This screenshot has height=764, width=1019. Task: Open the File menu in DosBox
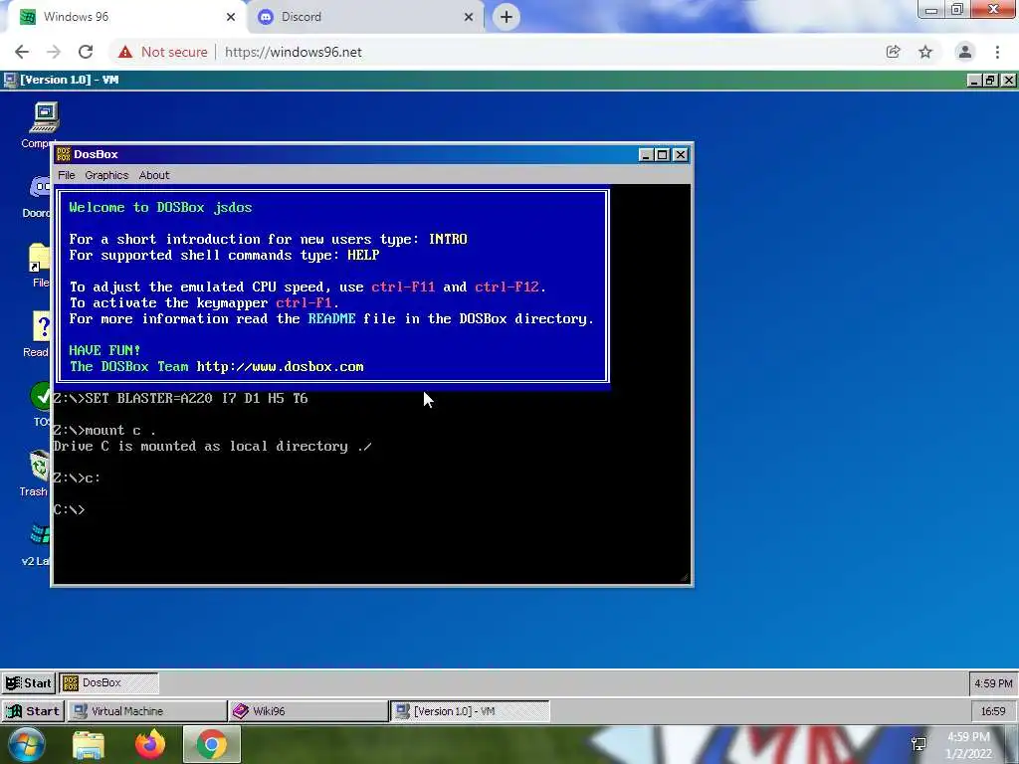pos(67,175)
